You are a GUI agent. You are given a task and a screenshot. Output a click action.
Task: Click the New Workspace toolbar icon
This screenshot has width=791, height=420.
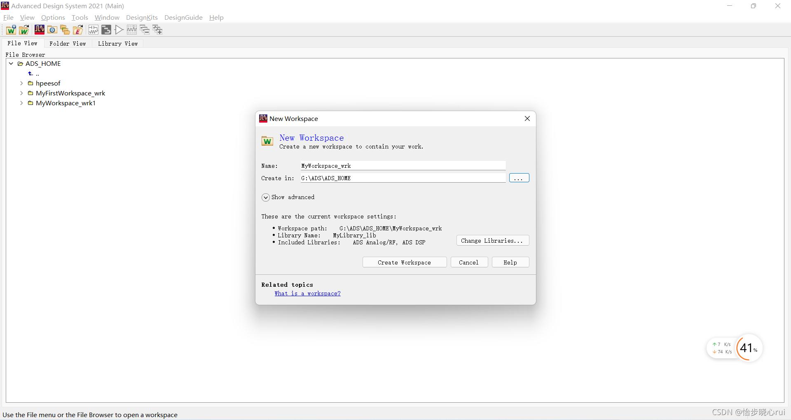pos(11,30)
